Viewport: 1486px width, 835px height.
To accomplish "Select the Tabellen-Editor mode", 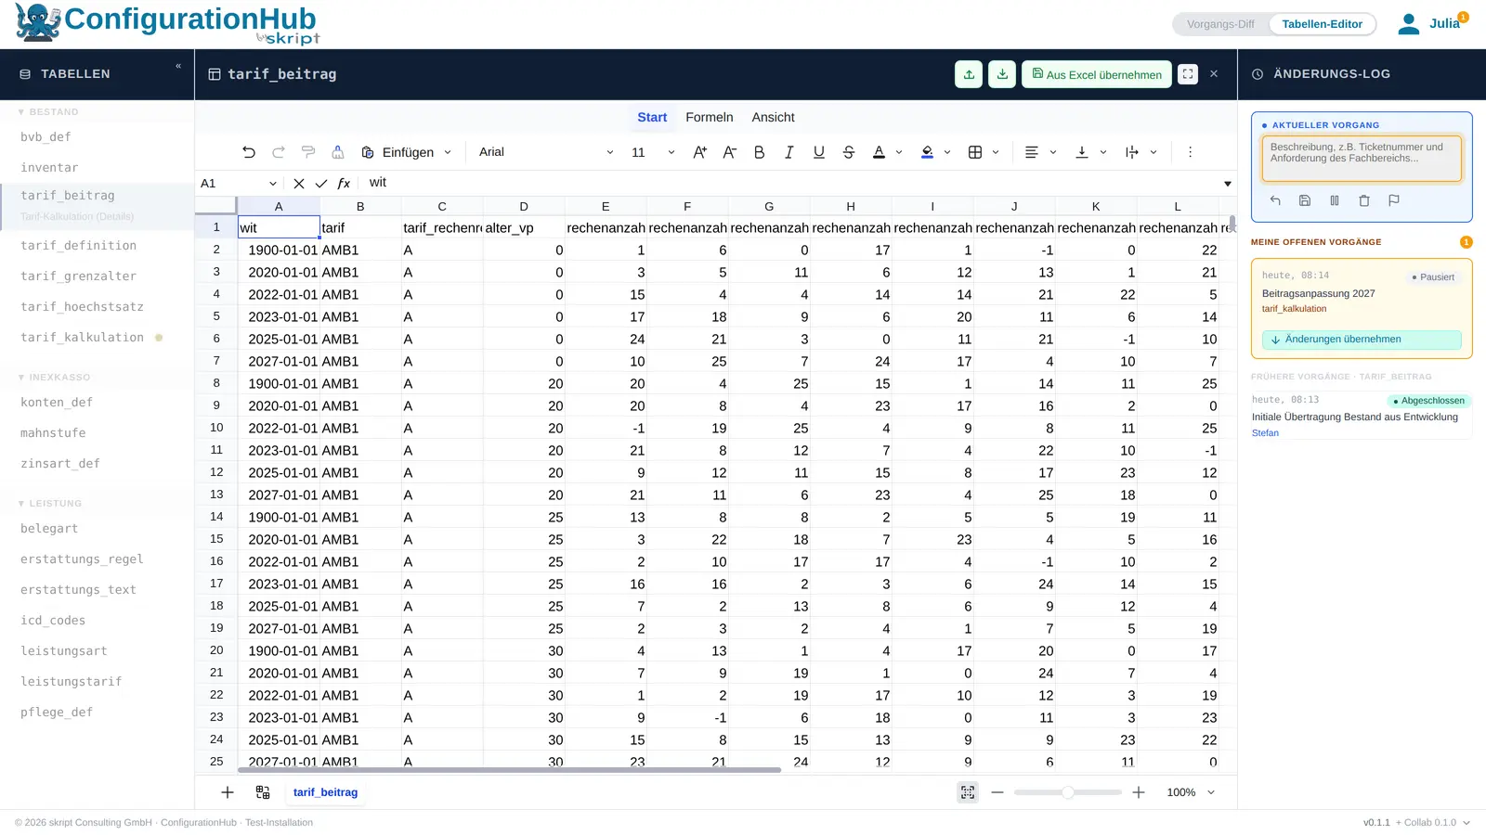I will click(x=1322, y=24).
